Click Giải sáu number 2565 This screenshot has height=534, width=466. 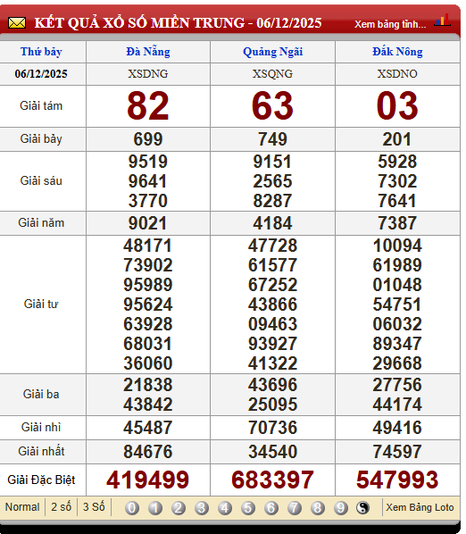tap(272, 181)
